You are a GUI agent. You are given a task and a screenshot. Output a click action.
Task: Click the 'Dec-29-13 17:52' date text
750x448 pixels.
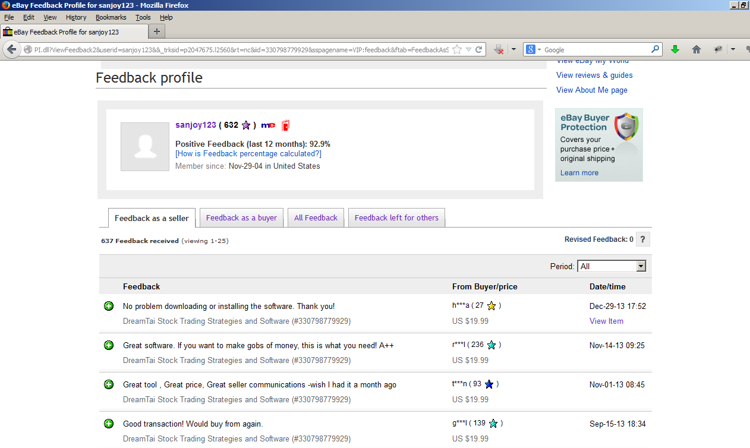point(617,306)
